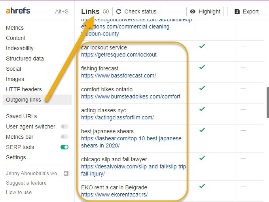Viewport: 269px width, 202px height.
Task: Open the getresqued.com lockout link
Action: click(119, 55)
